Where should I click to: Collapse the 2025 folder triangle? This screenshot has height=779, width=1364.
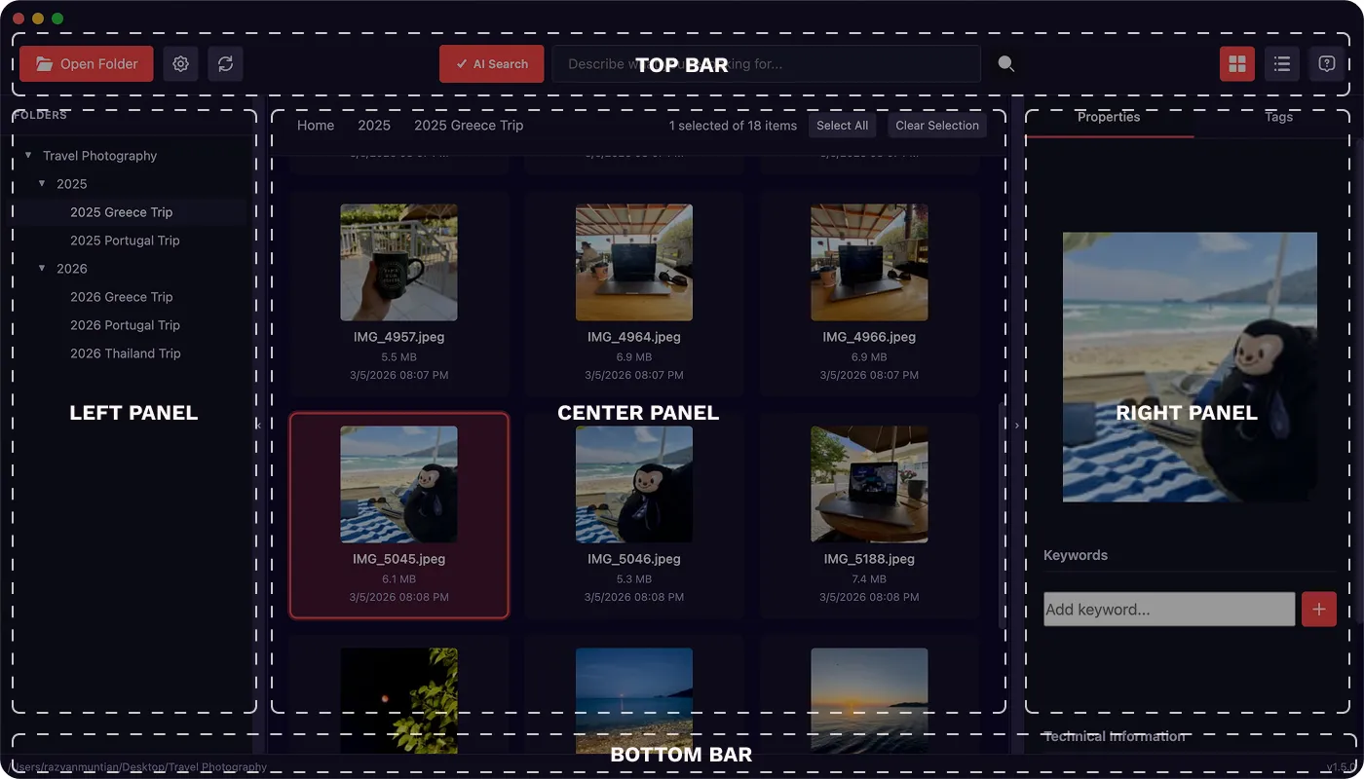click(x=42, y=184)
